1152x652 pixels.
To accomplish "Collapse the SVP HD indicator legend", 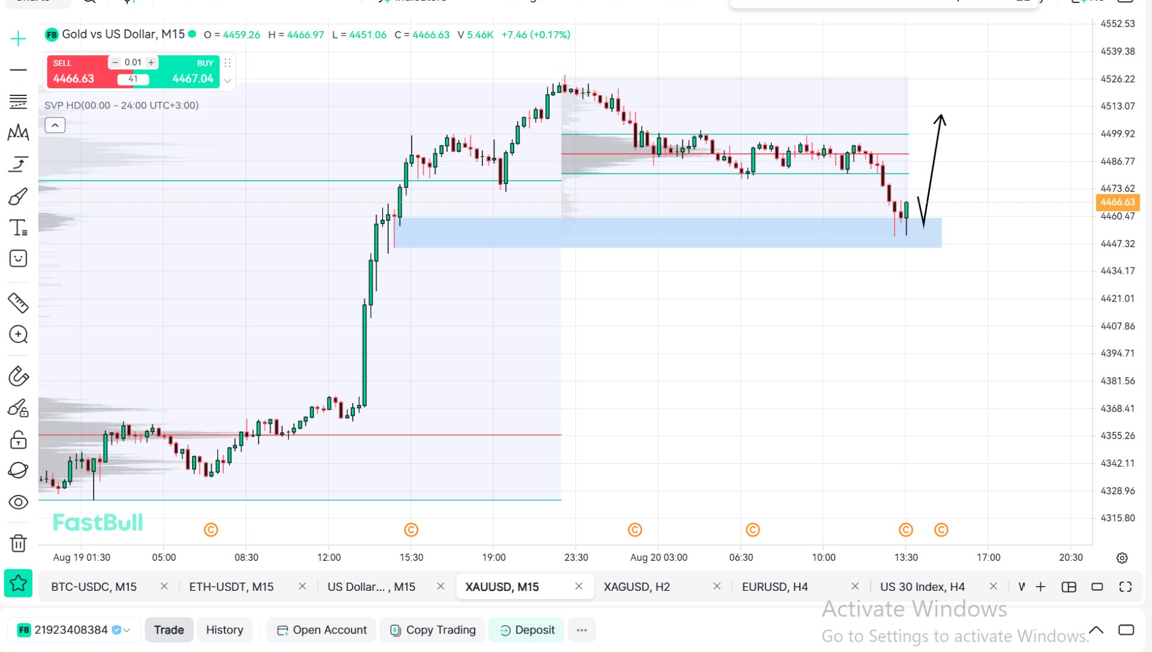I will 55,125.
